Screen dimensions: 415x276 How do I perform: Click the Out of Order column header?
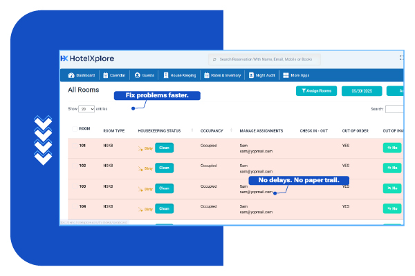pyautogui.click(x=356, y=130)
